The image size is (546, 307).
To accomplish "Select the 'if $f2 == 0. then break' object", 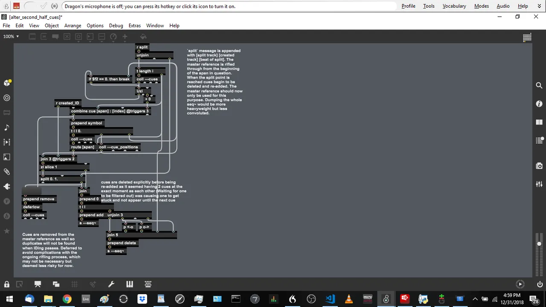I will pos(109,79).
